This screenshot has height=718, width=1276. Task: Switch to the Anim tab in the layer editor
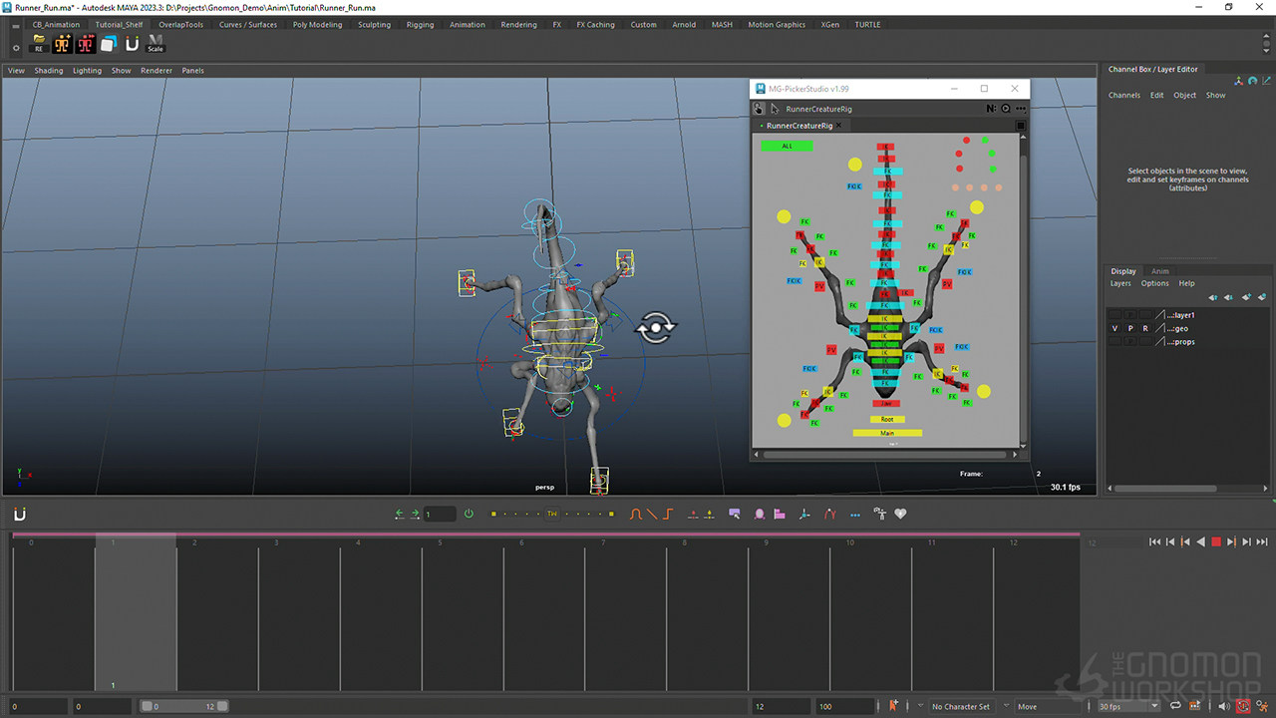[x=1159, y=271]
